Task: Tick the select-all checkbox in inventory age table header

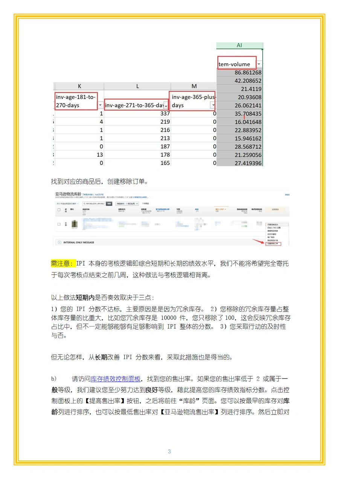Action: point(59,210)
